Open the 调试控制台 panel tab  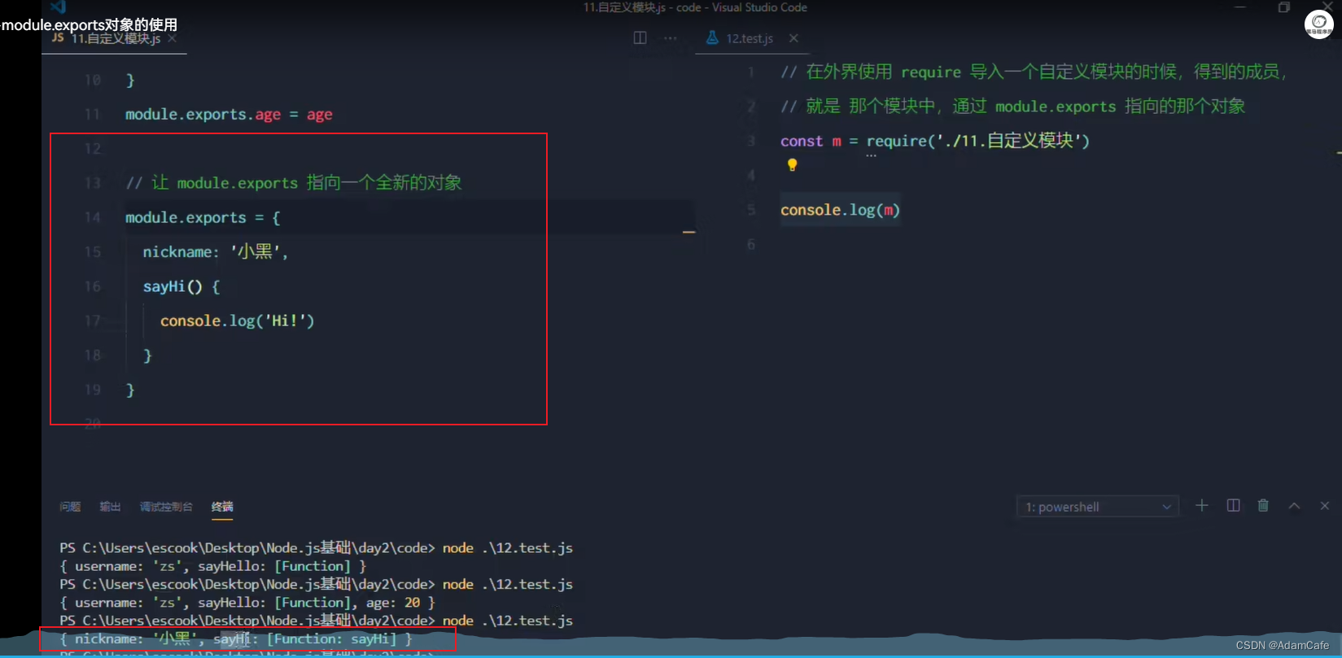pos(166,507)
